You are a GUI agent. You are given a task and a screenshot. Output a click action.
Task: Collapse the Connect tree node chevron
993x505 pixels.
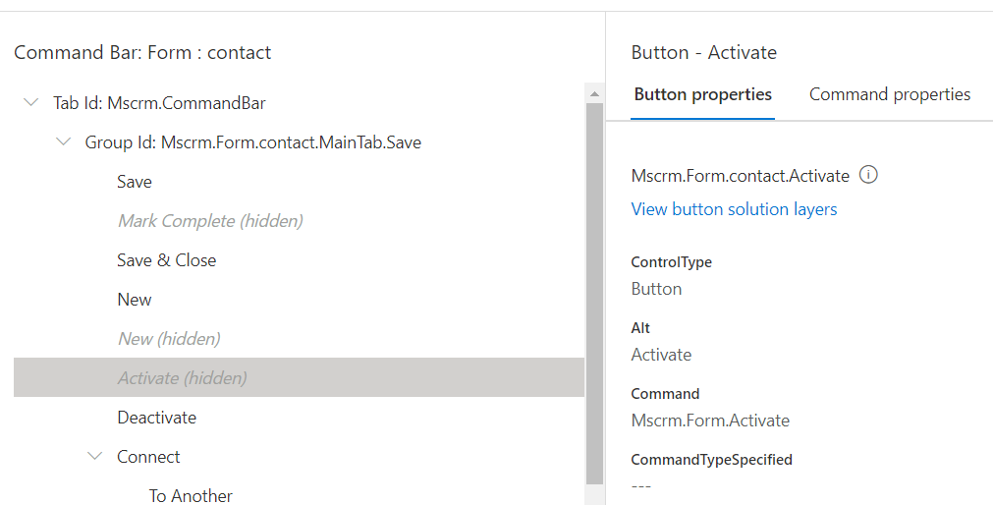(x=95, y=456)
